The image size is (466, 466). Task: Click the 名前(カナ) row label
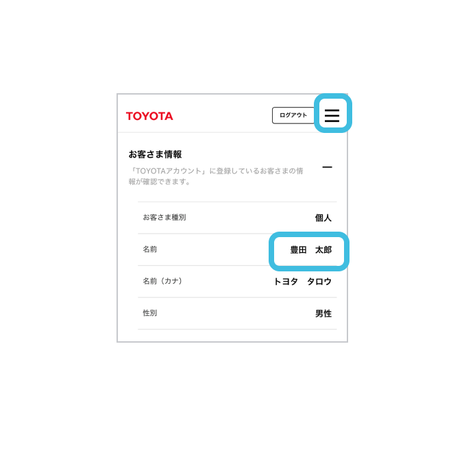point(162,281)
